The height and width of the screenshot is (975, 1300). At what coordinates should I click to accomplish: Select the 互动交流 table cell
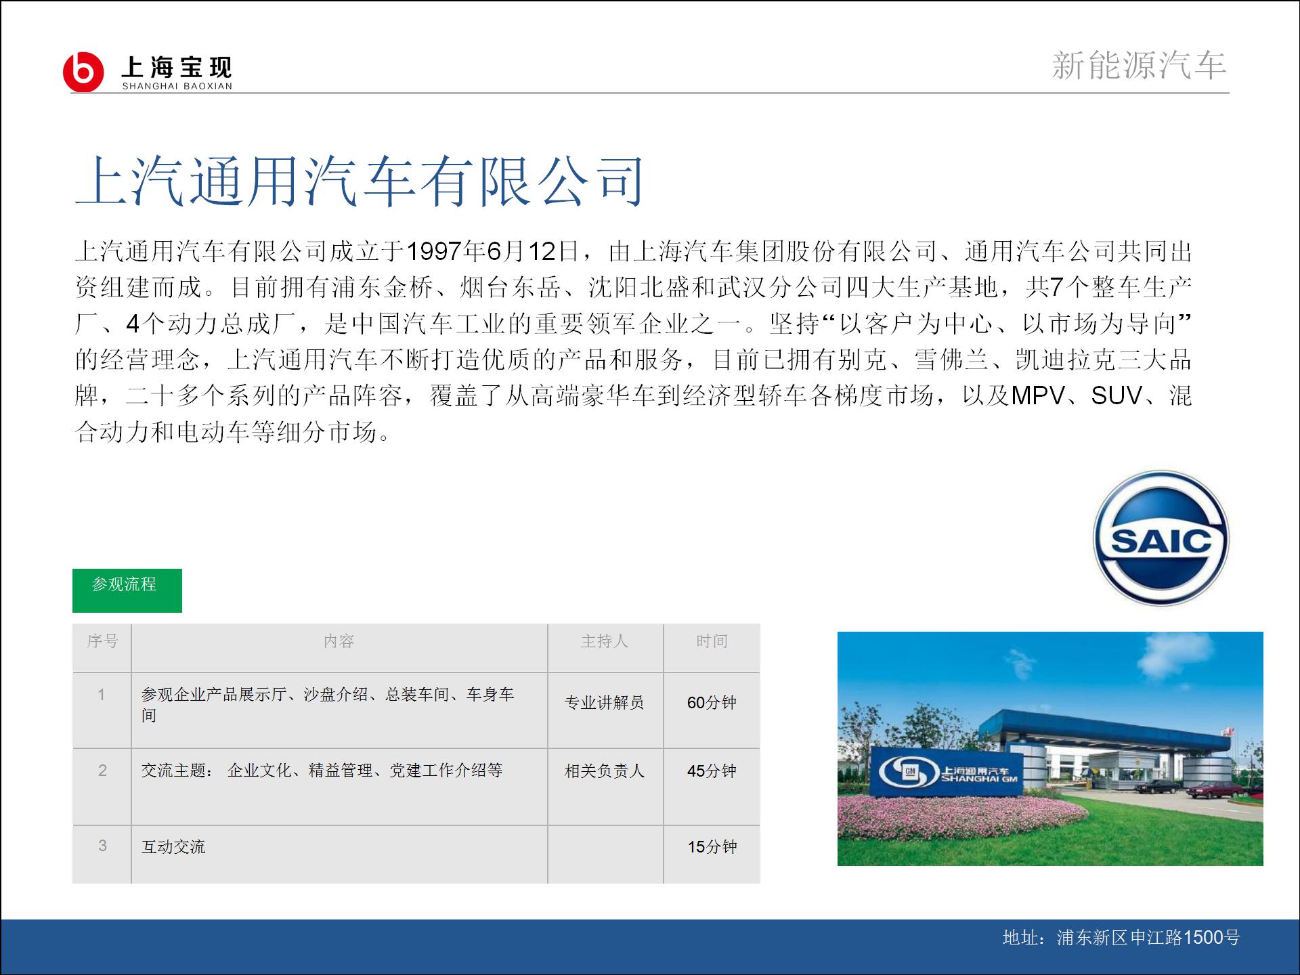(339, 854)
